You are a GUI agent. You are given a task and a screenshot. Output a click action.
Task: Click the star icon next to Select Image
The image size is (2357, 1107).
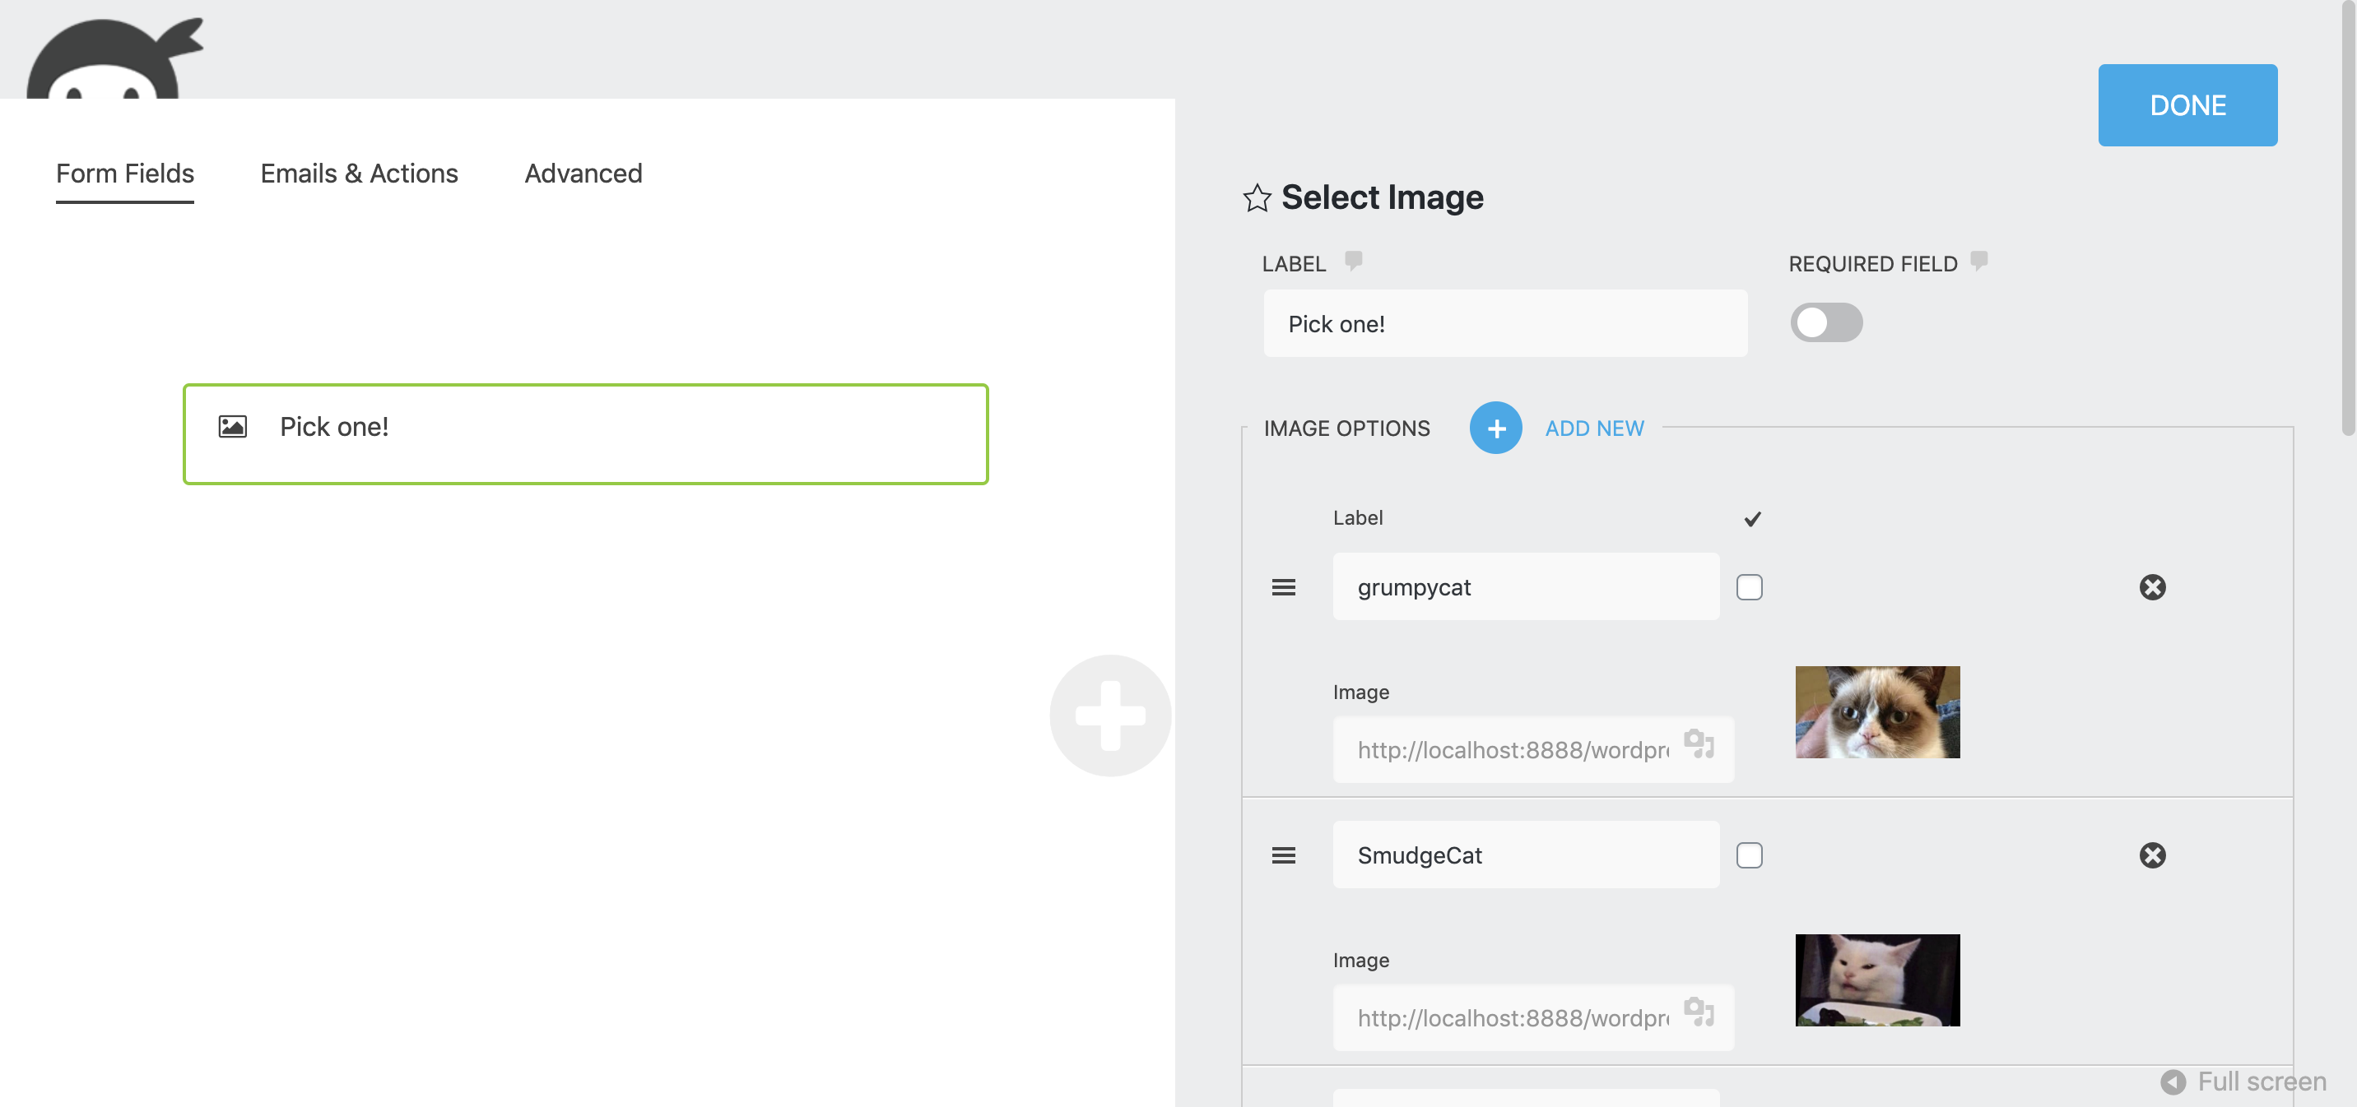point(1258,197)
